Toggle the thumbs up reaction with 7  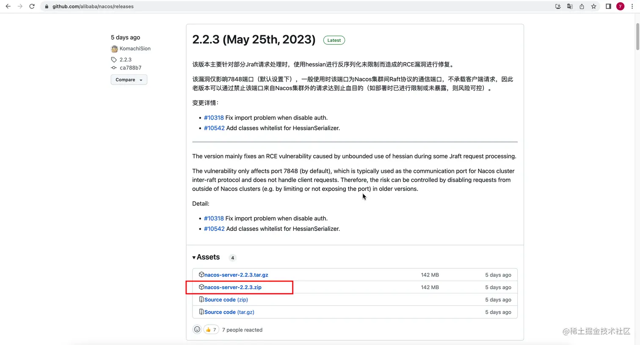coord(211,329)
